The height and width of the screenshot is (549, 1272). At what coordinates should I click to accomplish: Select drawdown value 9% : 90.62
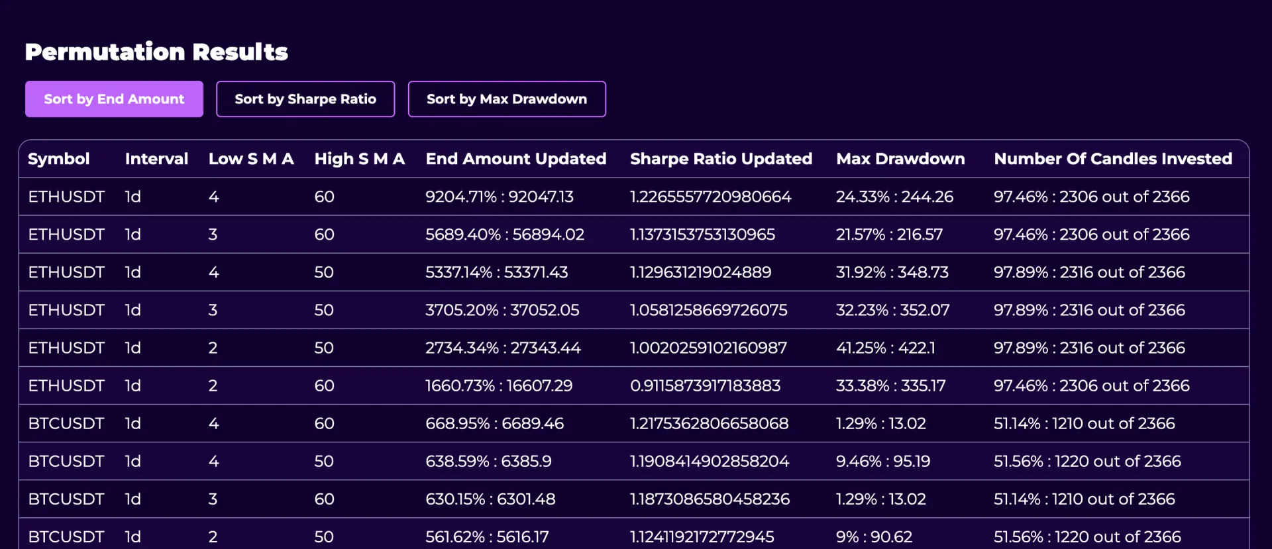[x=874, y=536]
